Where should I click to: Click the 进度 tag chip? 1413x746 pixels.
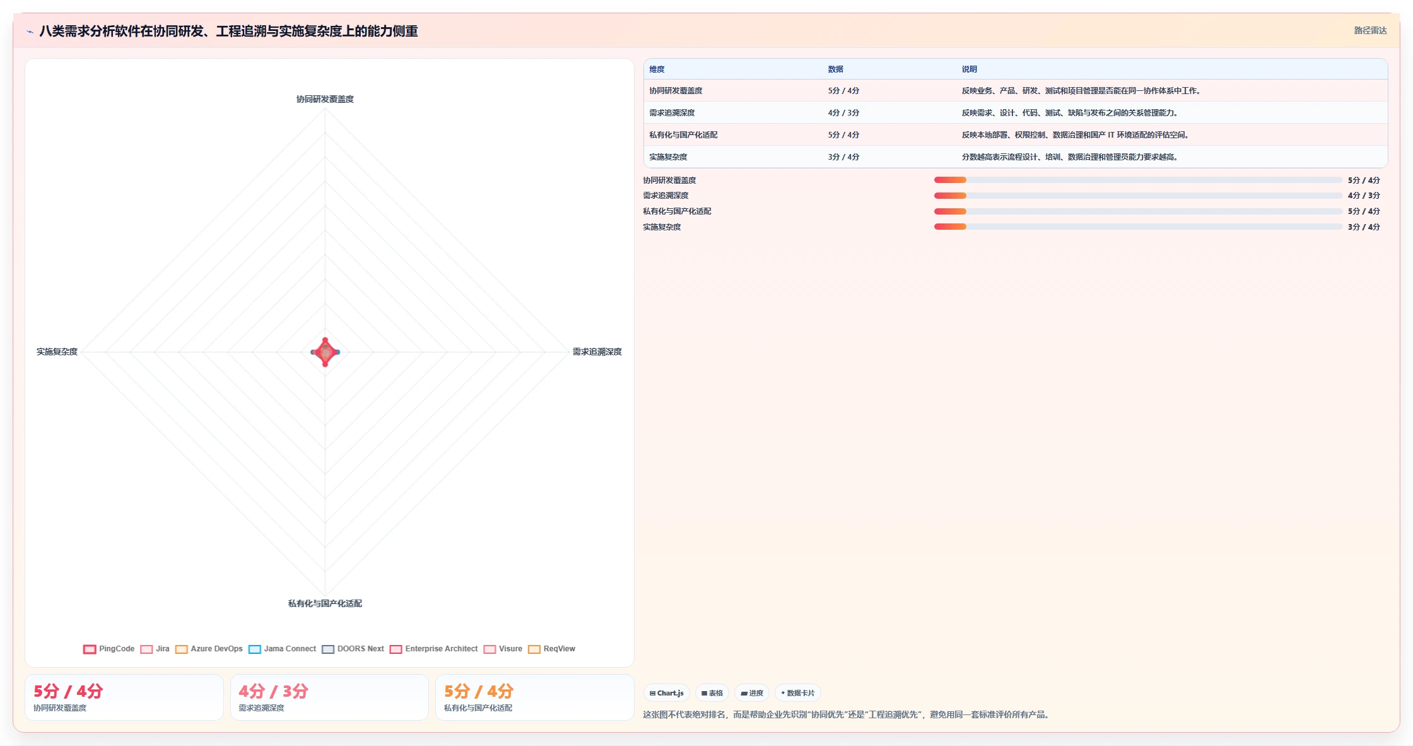pyautogui.click(x=752, y=693)
